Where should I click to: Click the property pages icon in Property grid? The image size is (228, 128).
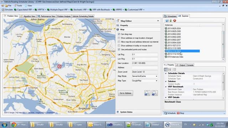pos(175,70)
